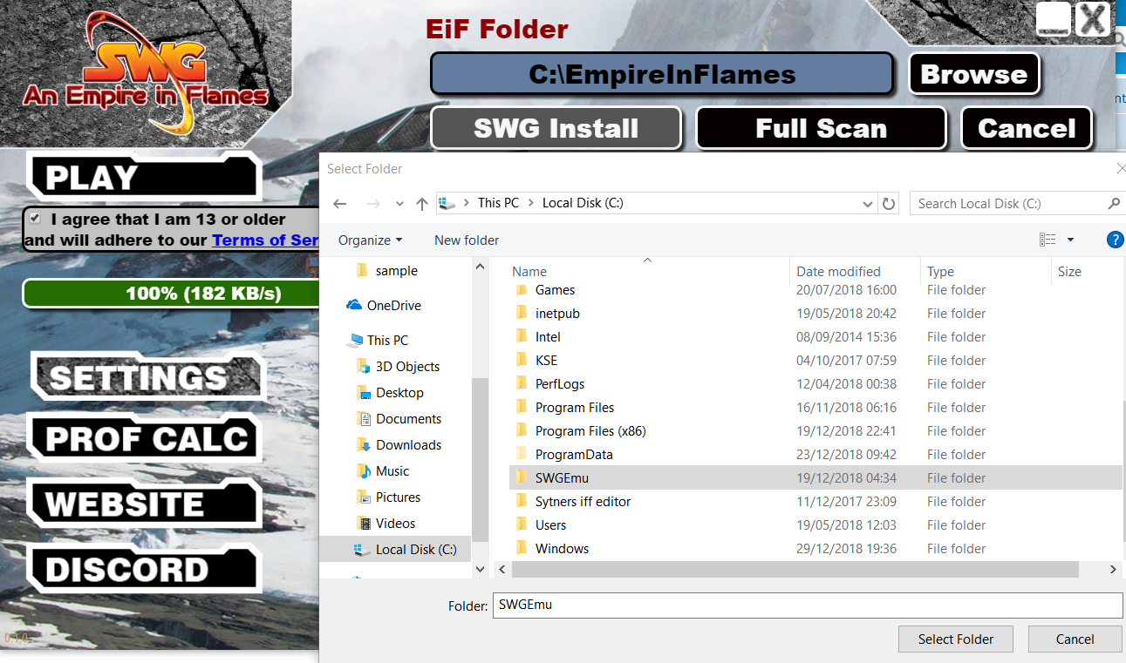Click the 100% download progress bar
Viewport: 1126px width, 663px height.
tap(171, 294)
